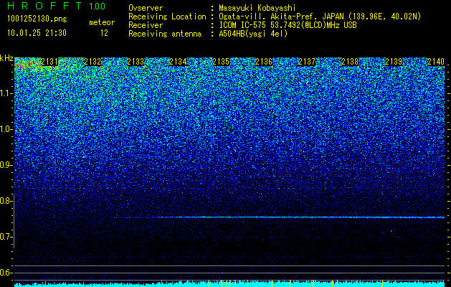Screen dimensions: 451x287
Task: Click the Receiving antenna label
Action: [165, 34]
